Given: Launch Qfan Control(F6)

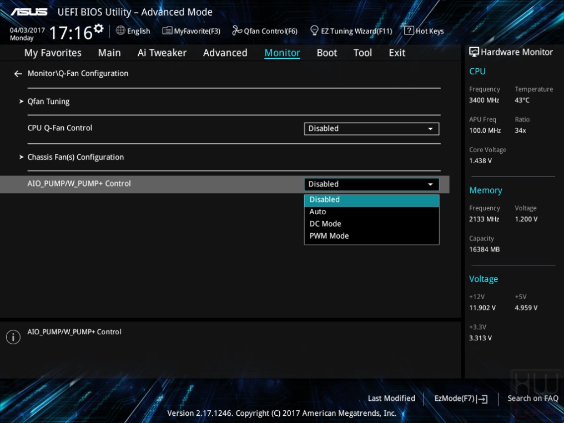Looking at the screenshot, I should coord(265,31).
